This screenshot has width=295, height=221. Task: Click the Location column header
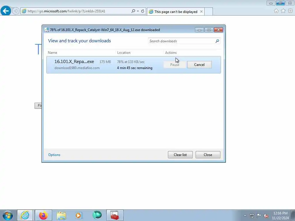pos(124,53)
